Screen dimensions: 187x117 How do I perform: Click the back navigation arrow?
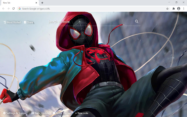[4, 8]
